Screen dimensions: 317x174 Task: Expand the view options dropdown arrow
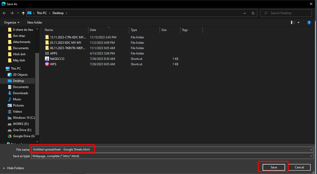(x=299, y=23)
